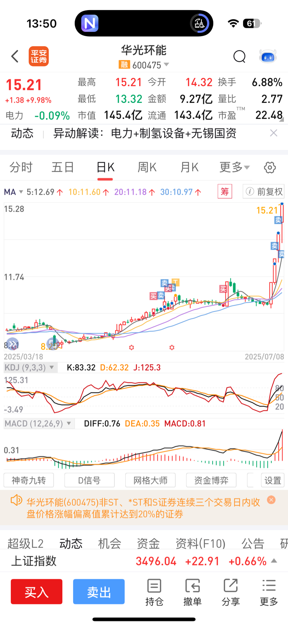Screen dimensions: 288x627
Task: Select the D信号 indicator button
Action: (x=90, y=480)
